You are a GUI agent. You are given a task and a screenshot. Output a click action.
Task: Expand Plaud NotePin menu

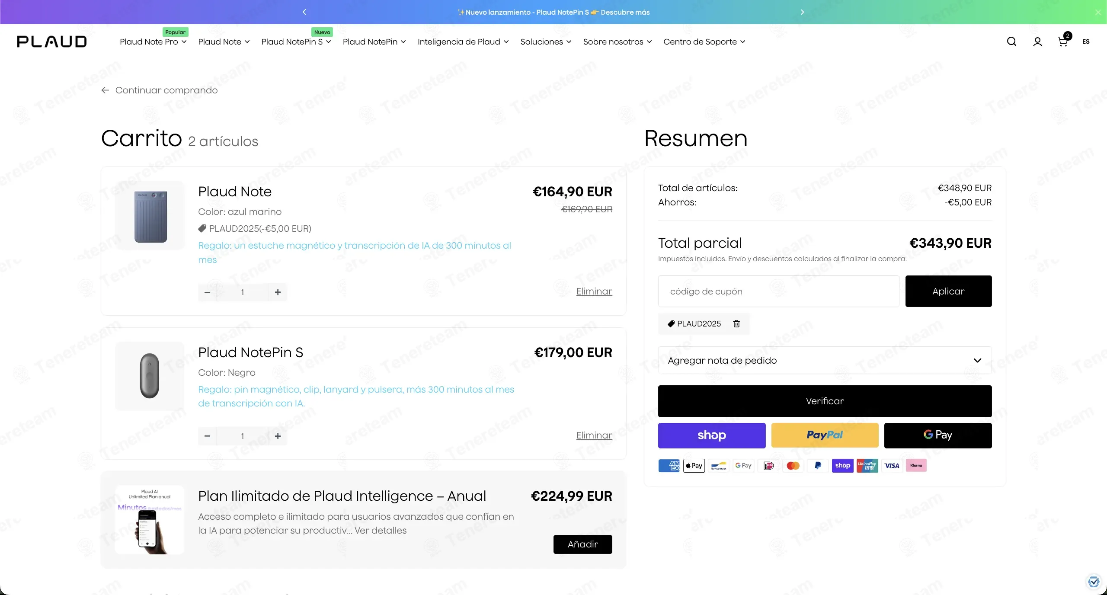(x=374, y=42)
